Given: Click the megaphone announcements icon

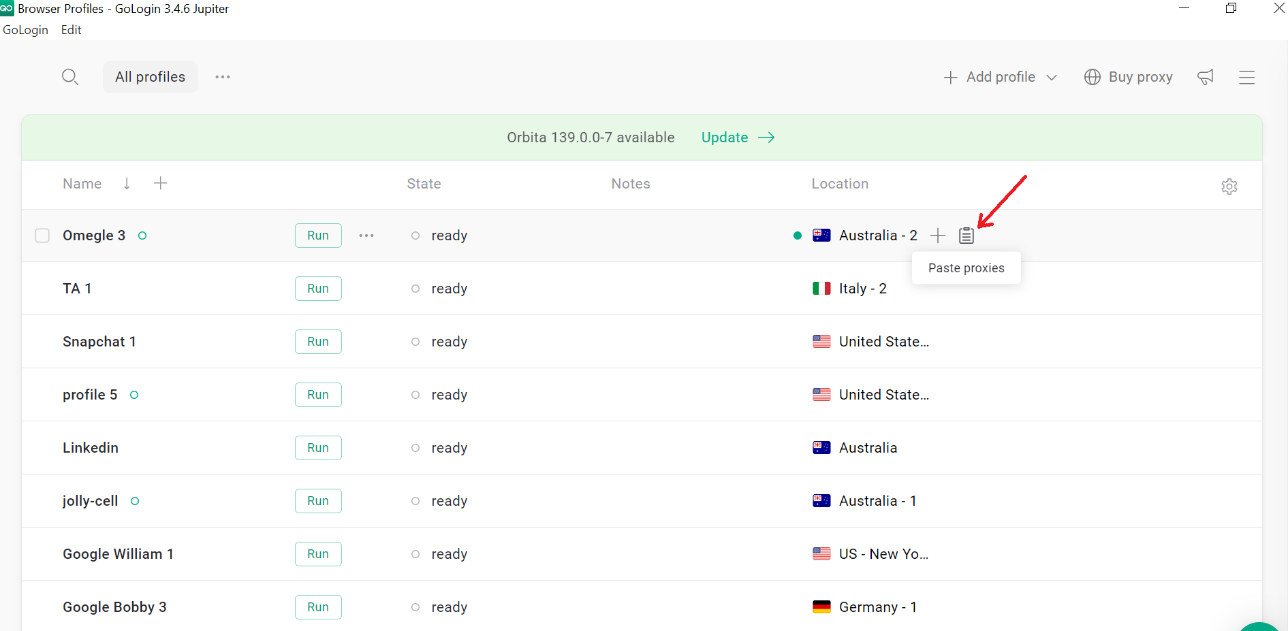Looking at the screenshot, I should click(1206, 77).
